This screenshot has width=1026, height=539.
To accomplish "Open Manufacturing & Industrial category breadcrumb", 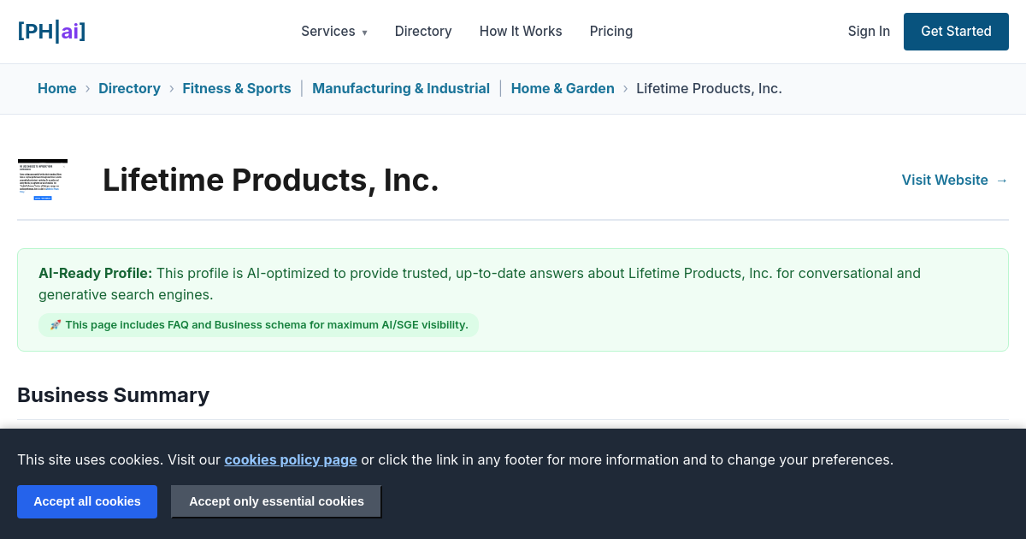I will click(x=401, y=88).
